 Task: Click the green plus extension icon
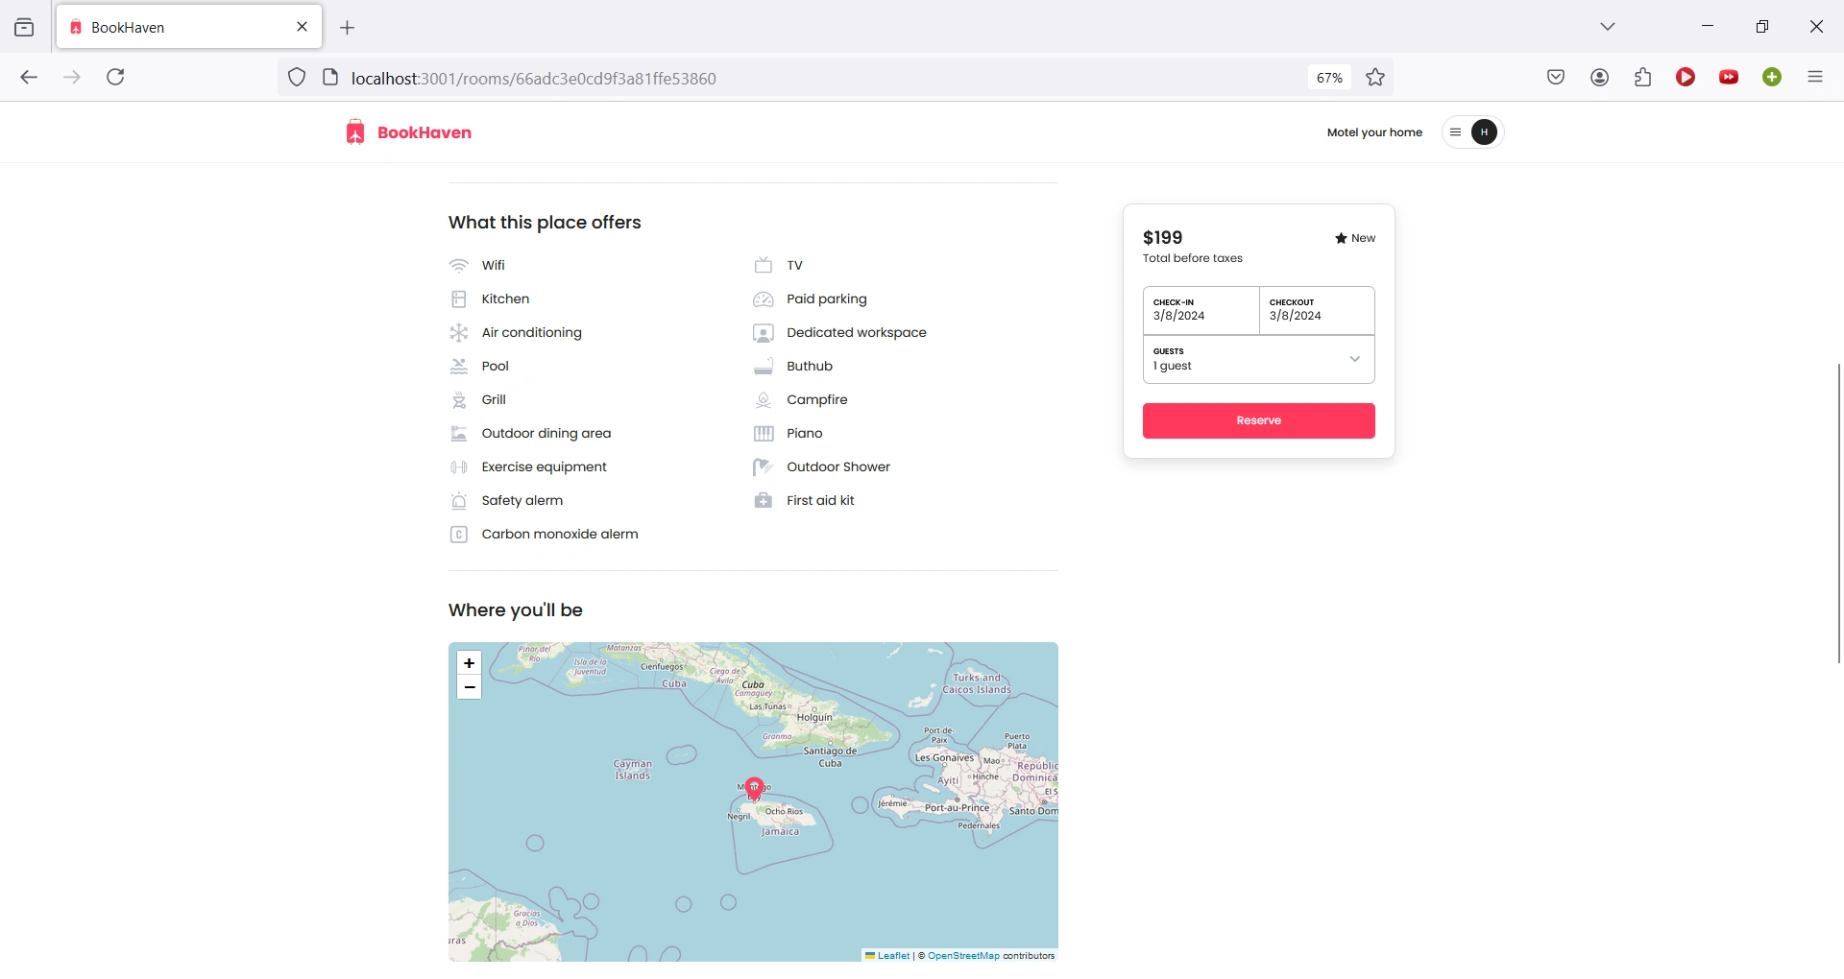pos(1773,78)
